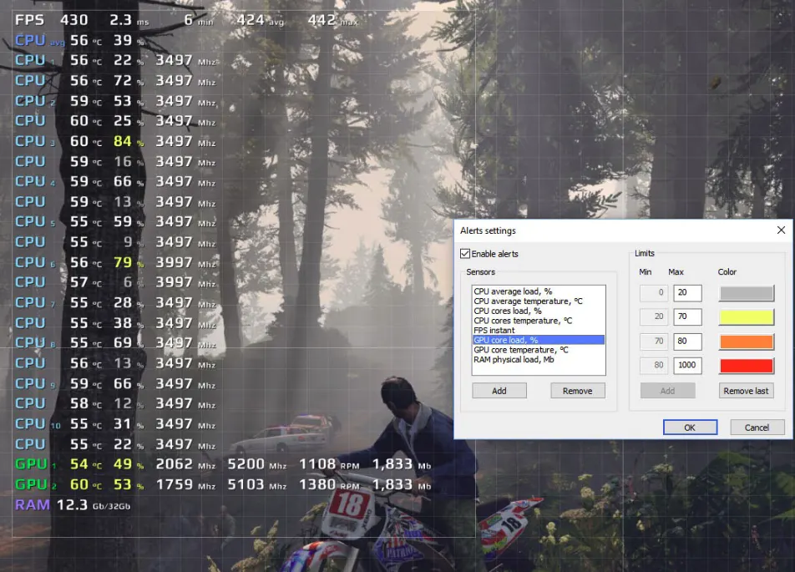Click the Min field showing 0

pos(655,292)
